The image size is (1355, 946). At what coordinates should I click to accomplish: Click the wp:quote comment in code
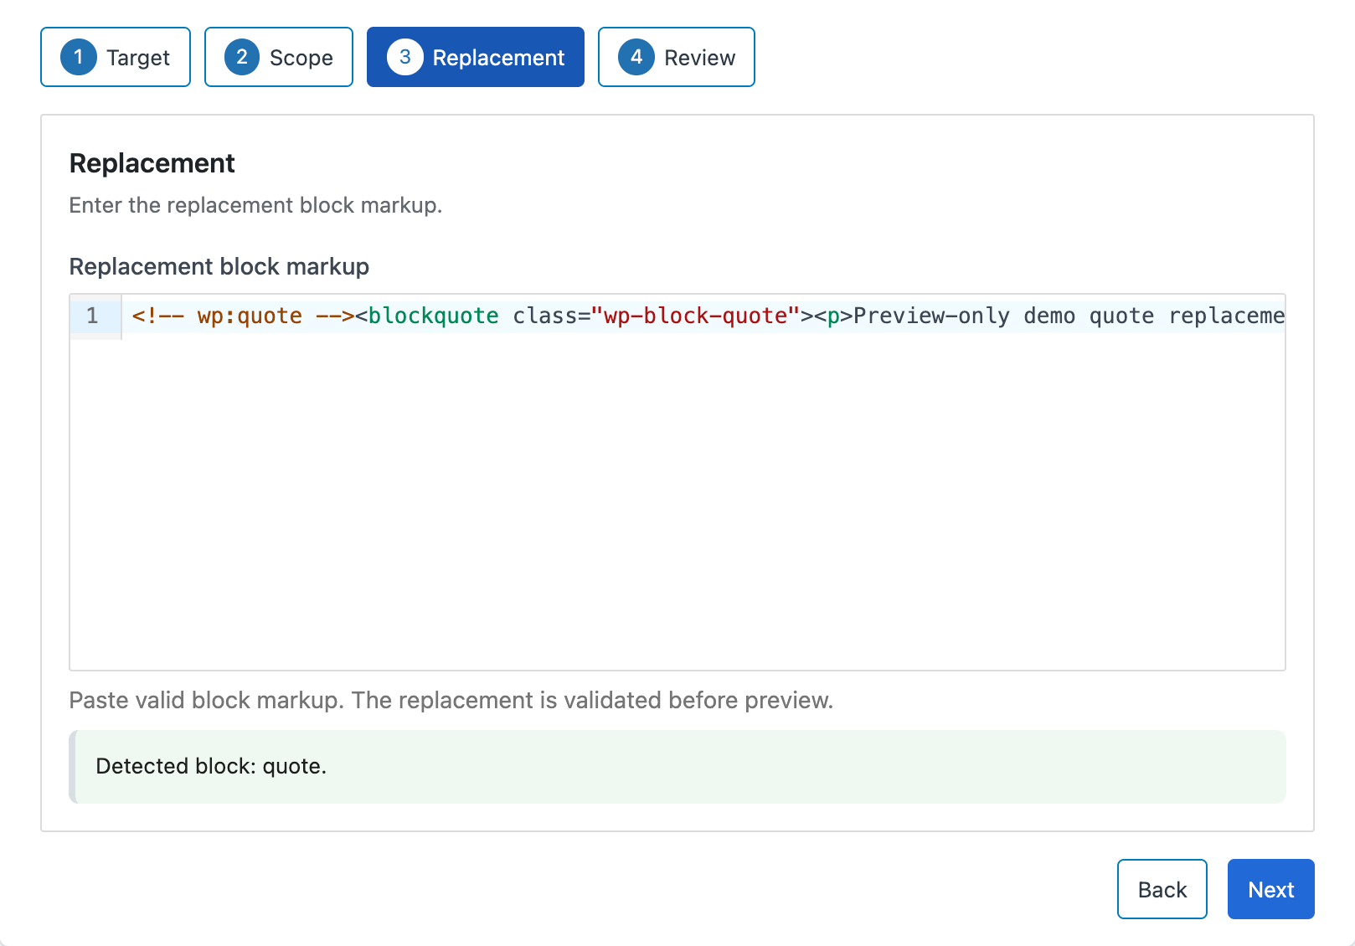(243, 316)
